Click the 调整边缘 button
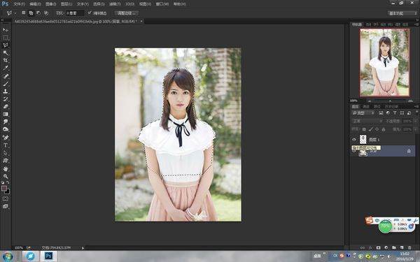The height and width of the screenshot is (262, 420). tap(127, 13)
